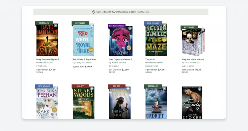This screenshot has height=131, width=248.
Task: Click the heart icon on The Maze
Action: click(164, 26)
